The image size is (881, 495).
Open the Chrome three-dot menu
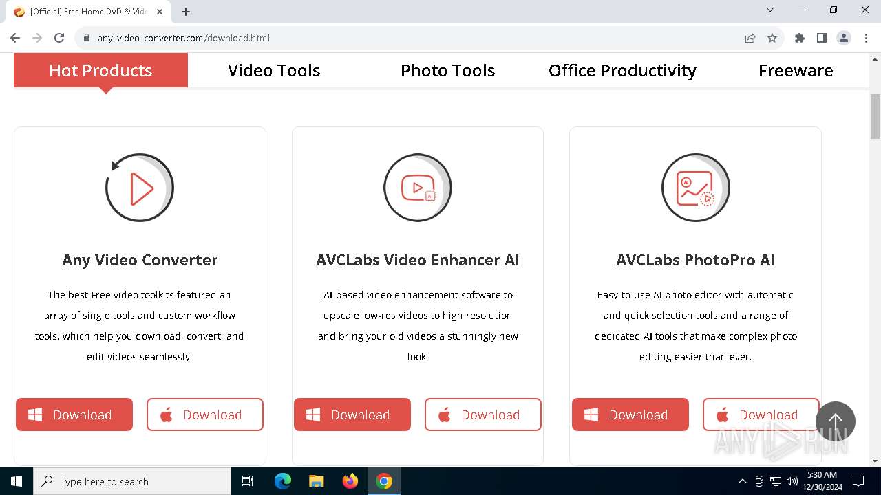point(866,38)
